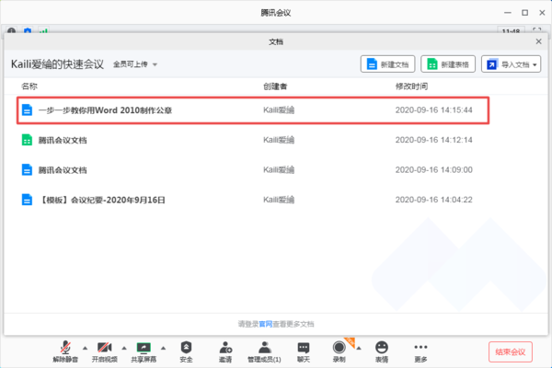The image size is (552, 368).
Task: Click the 新建文档 button
Action: (x=387, y=64)
